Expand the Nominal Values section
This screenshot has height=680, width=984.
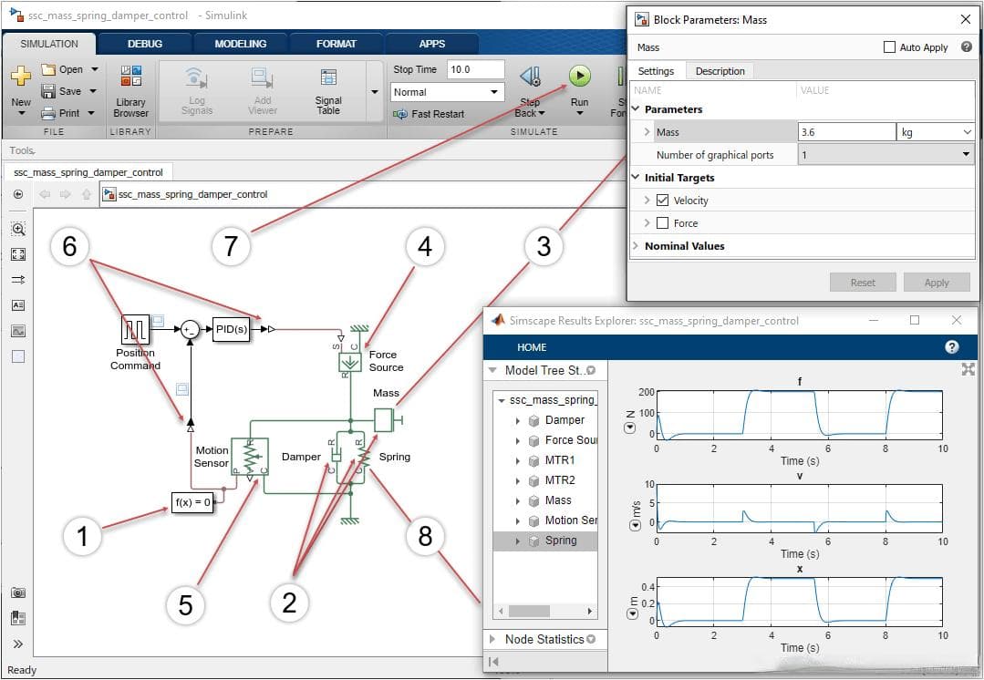(x=636, y=246)
